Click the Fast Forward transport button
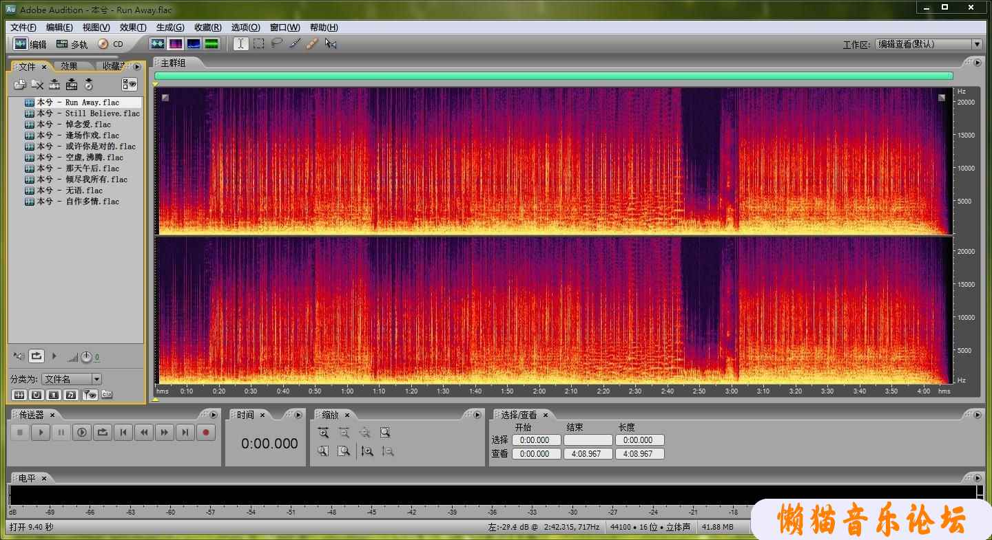 pyautogui.click(x=165, y=433)
